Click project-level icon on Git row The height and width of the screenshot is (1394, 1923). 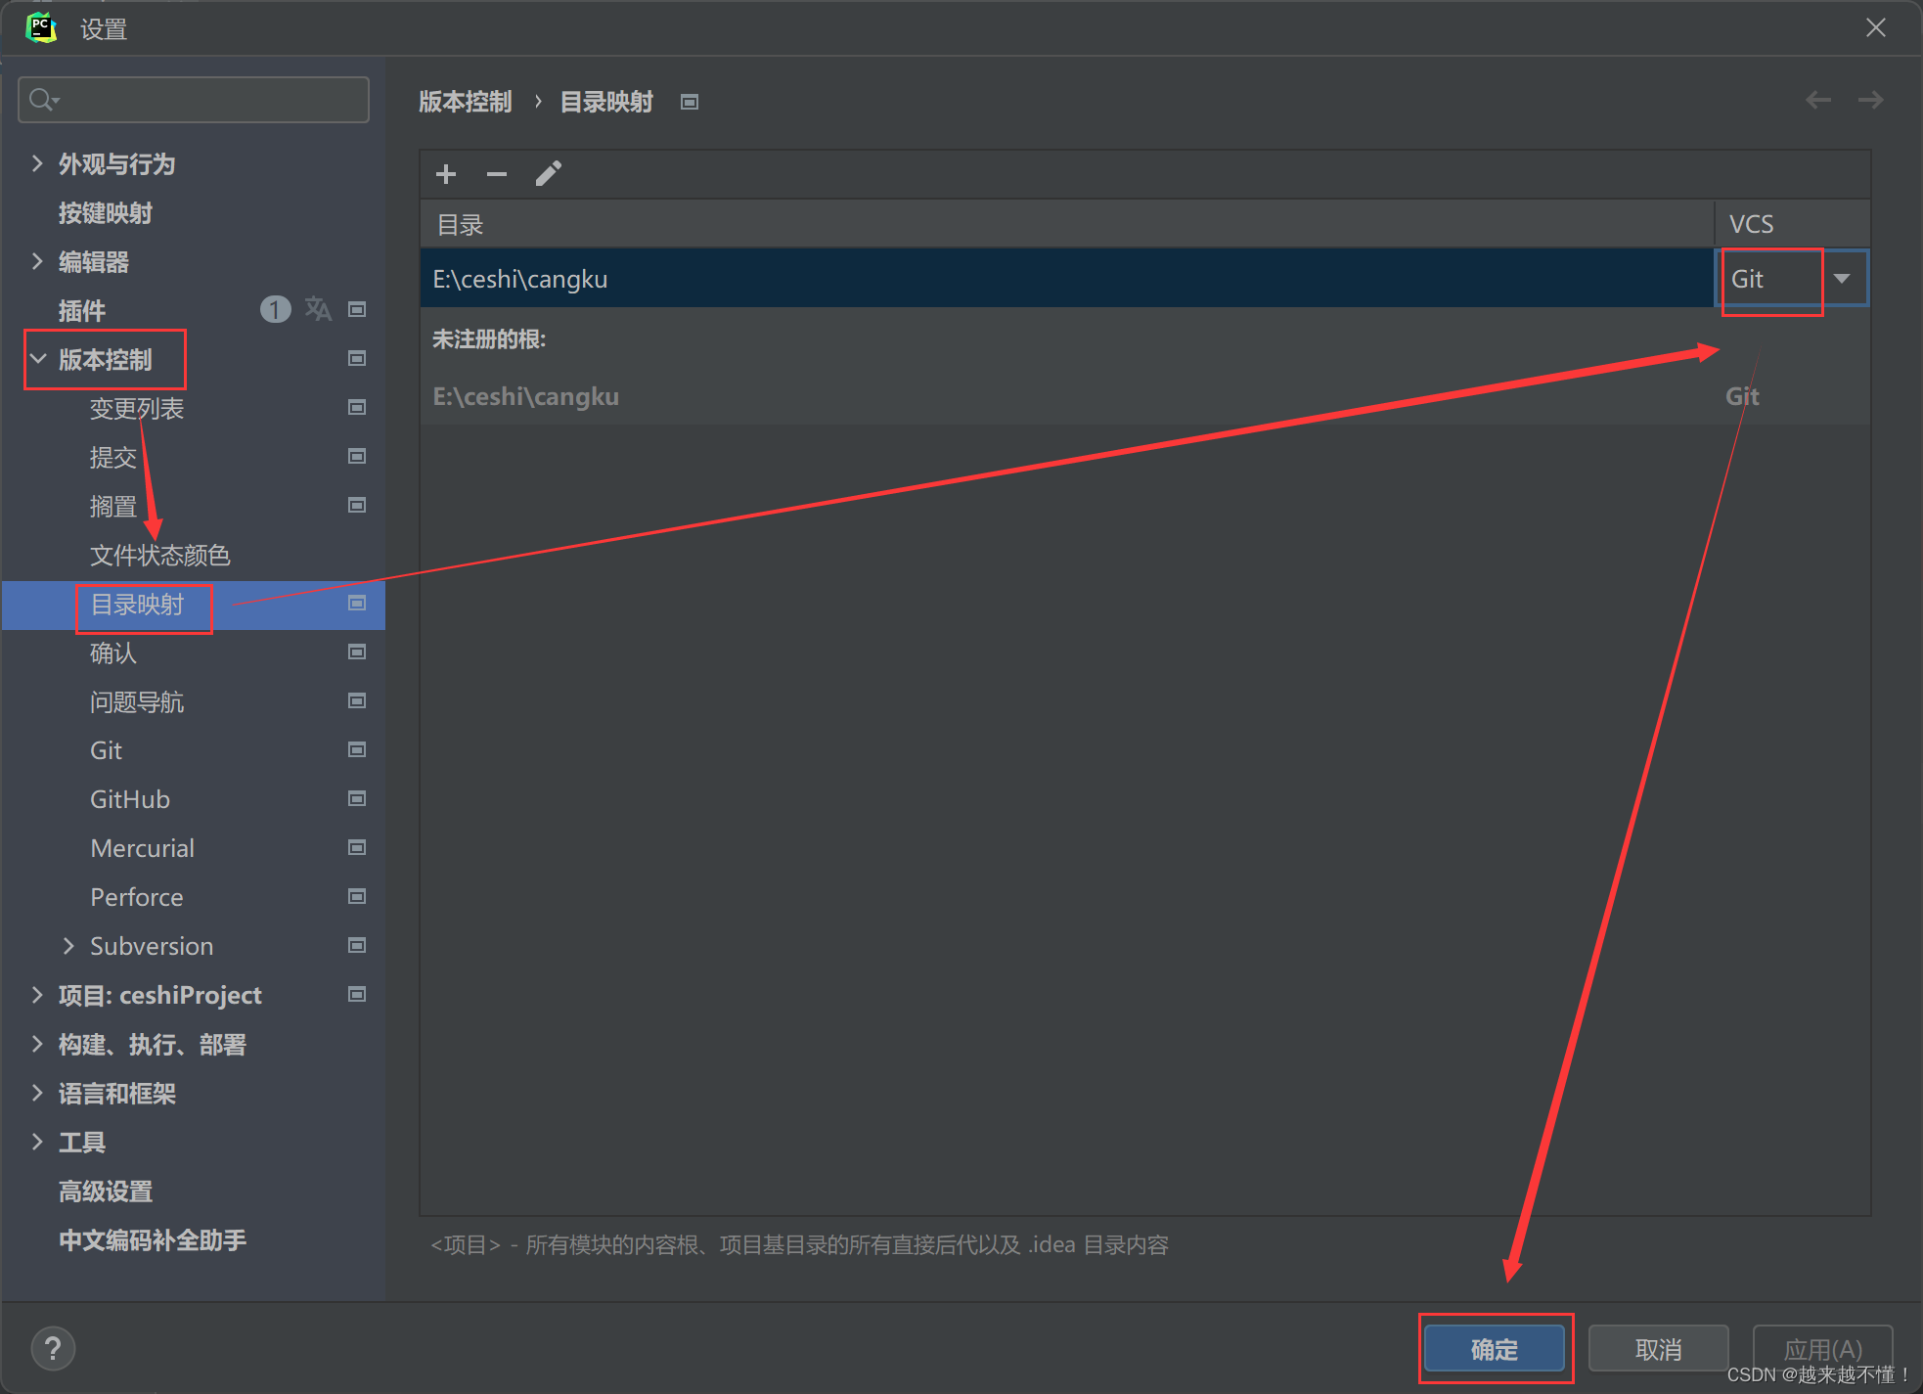coord(357,749)
